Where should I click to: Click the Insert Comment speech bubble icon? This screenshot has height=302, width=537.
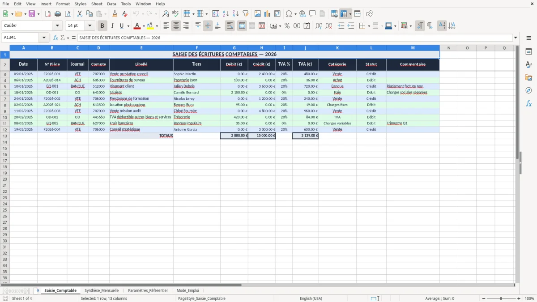tap(312, 14)
